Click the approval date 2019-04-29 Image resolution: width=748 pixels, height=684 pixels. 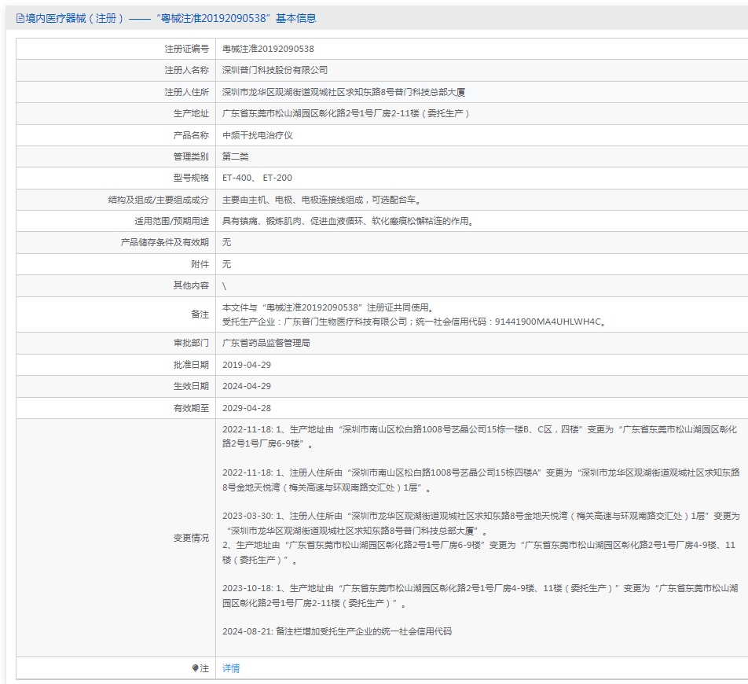247,365
